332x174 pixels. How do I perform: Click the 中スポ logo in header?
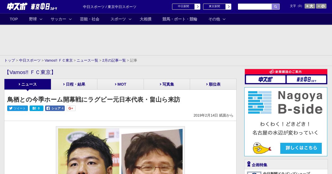[x=17, y=6]
